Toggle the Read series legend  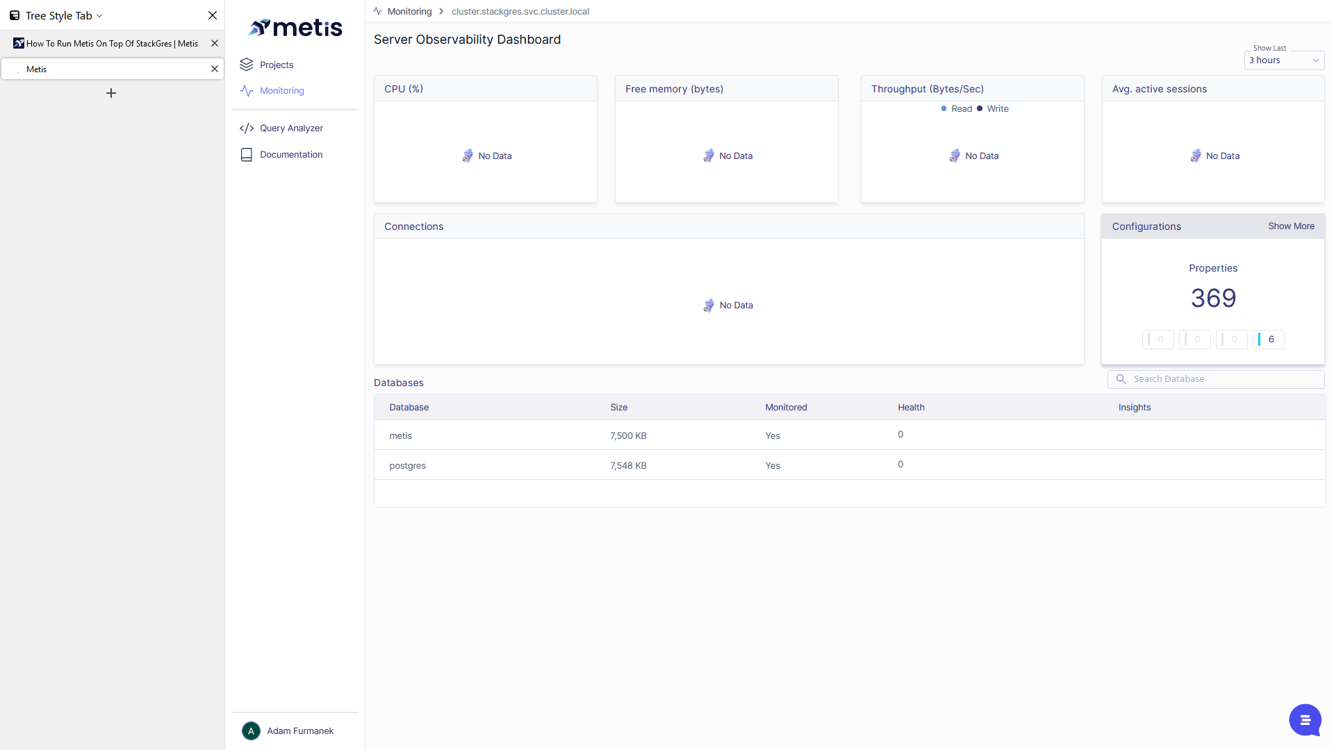click(956, 108)
